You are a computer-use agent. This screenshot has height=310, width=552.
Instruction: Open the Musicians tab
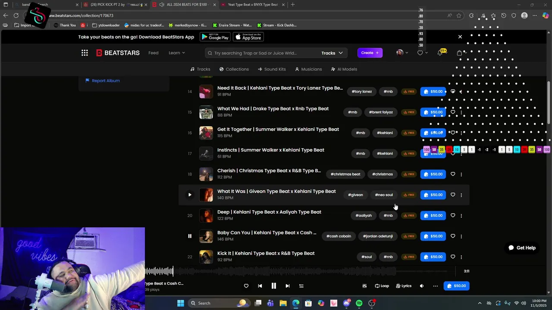coord(309,69)
